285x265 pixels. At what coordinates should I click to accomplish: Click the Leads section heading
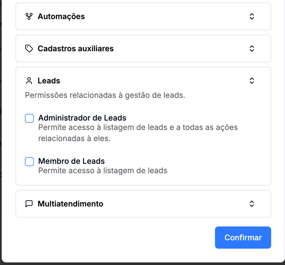pos(49,81)
